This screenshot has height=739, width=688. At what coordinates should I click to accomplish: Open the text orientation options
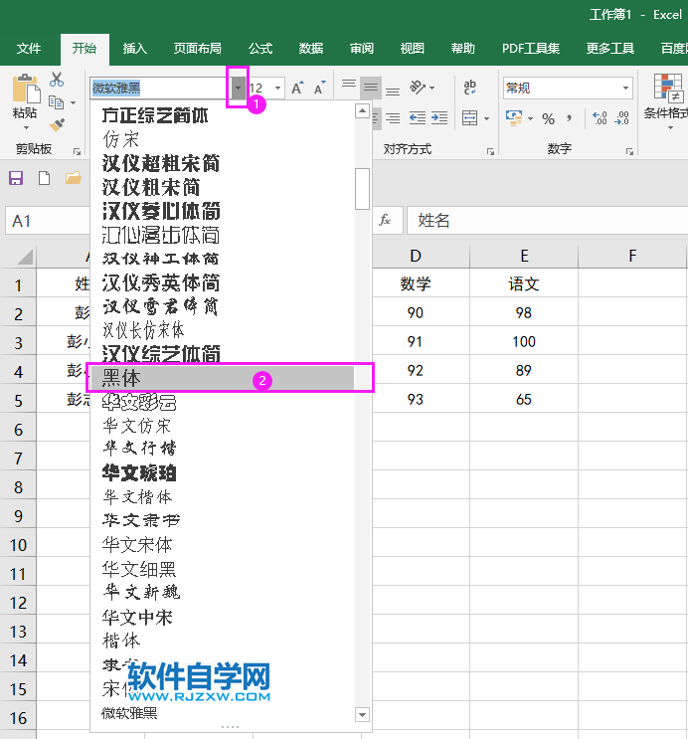point(418,88)
